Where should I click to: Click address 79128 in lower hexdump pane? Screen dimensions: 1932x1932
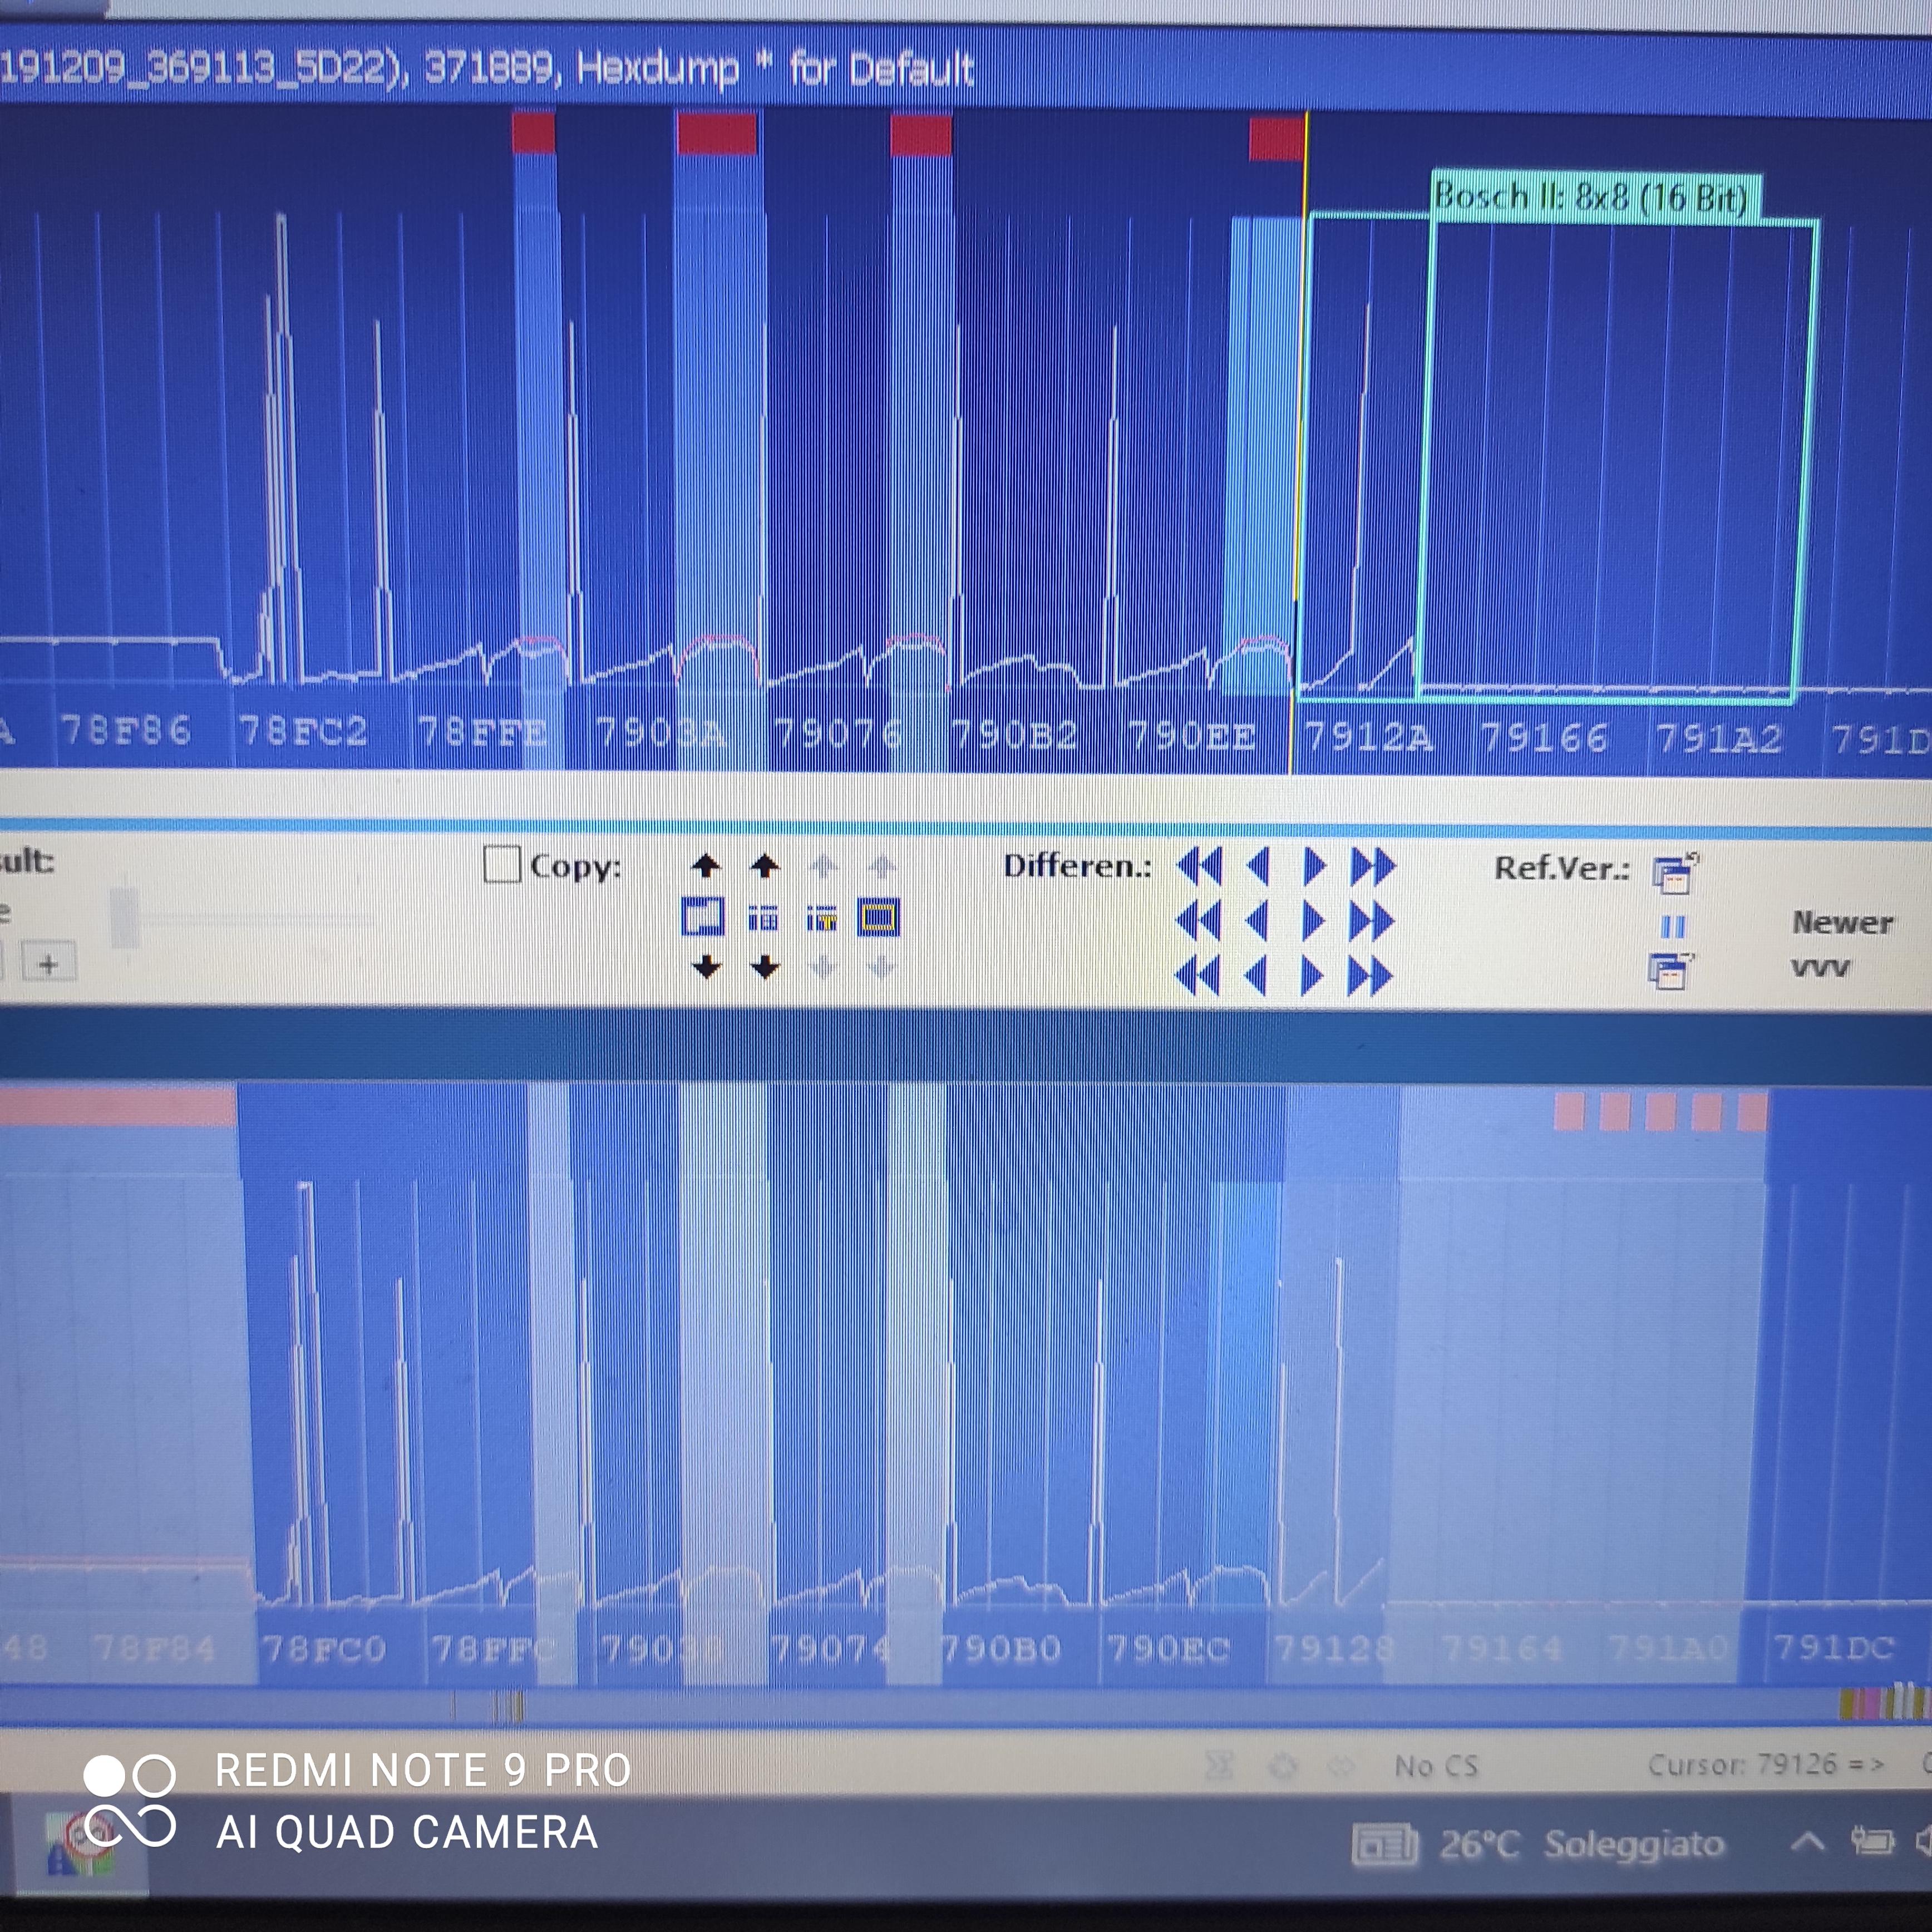click(1335, 1647)
